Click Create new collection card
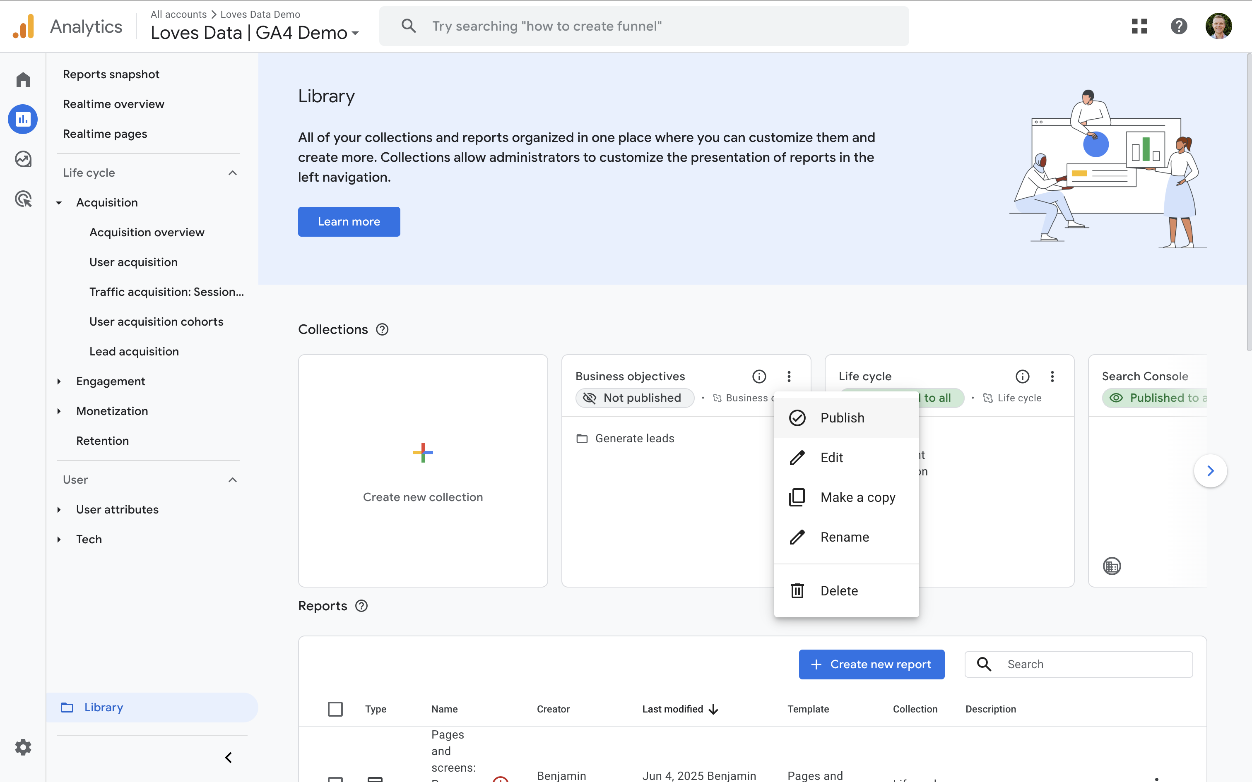 coord(423,471)
